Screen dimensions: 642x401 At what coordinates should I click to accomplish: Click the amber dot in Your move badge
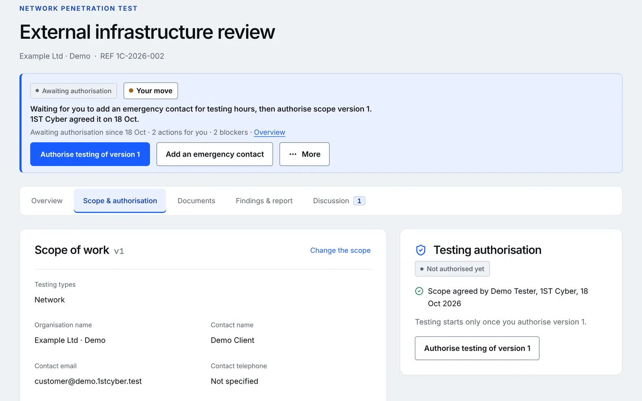pos(131,91)
